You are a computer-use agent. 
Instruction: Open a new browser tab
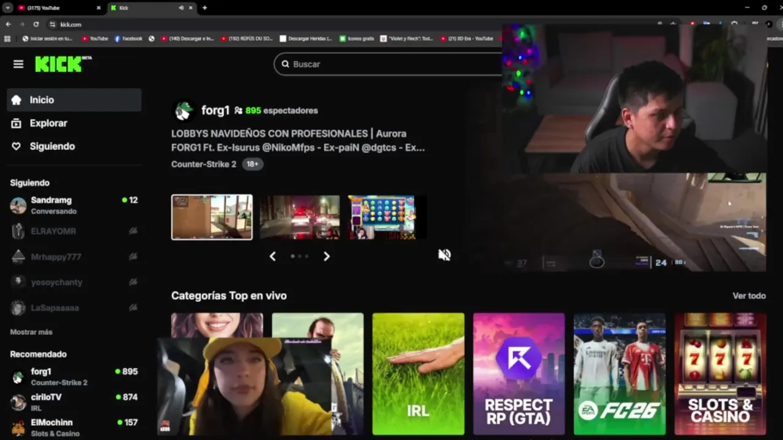[204, 8]
